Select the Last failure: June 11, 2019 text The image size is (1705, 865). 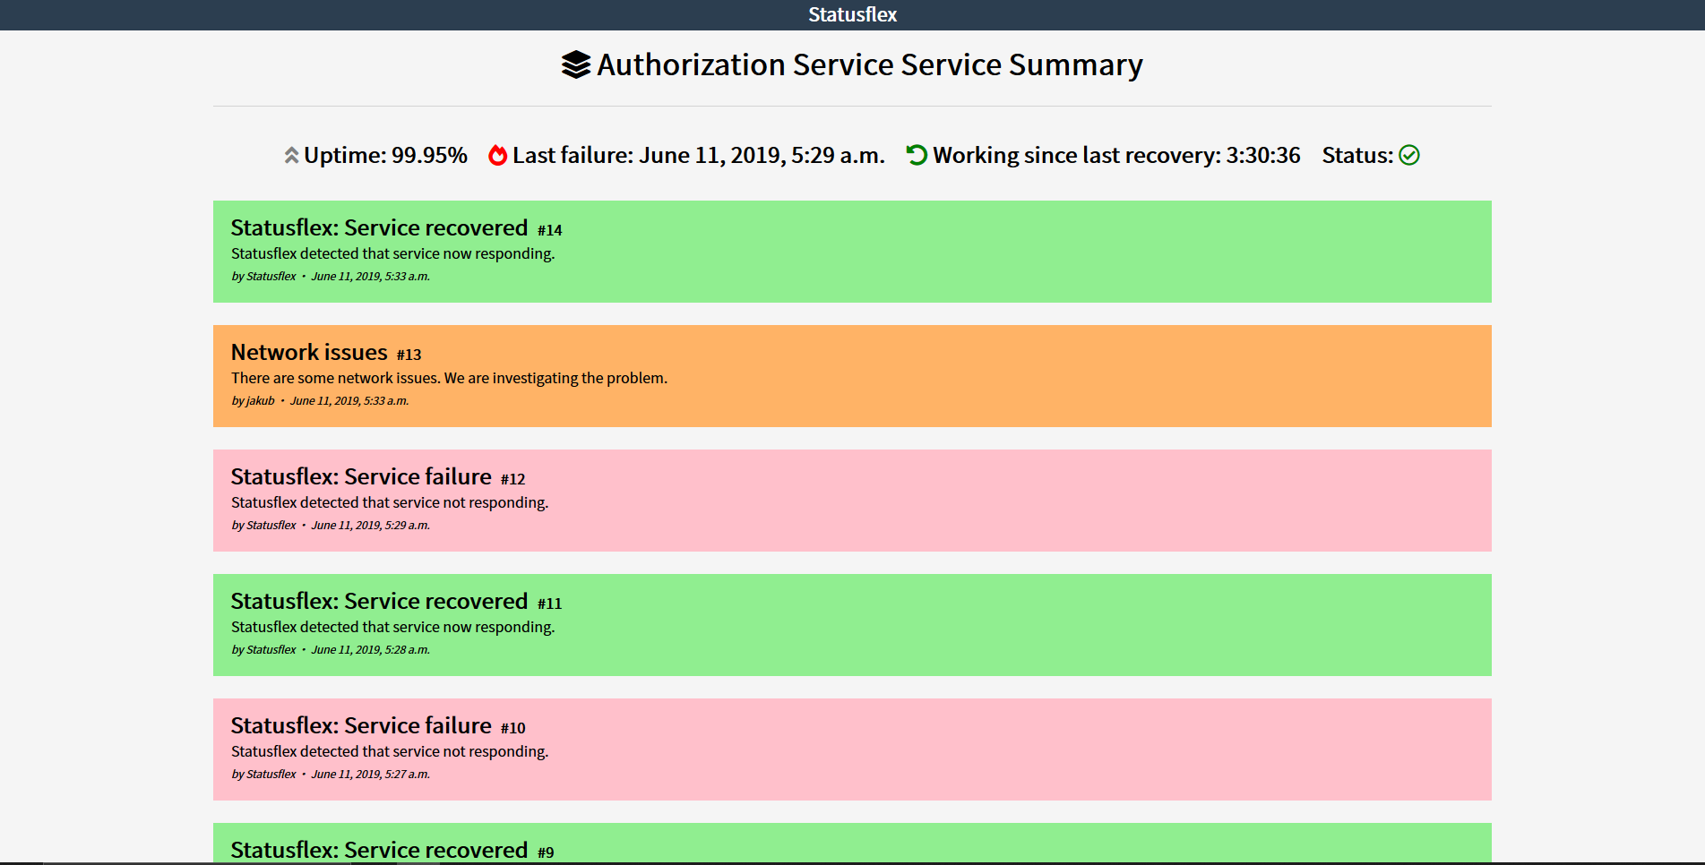[x=698, y=155]
